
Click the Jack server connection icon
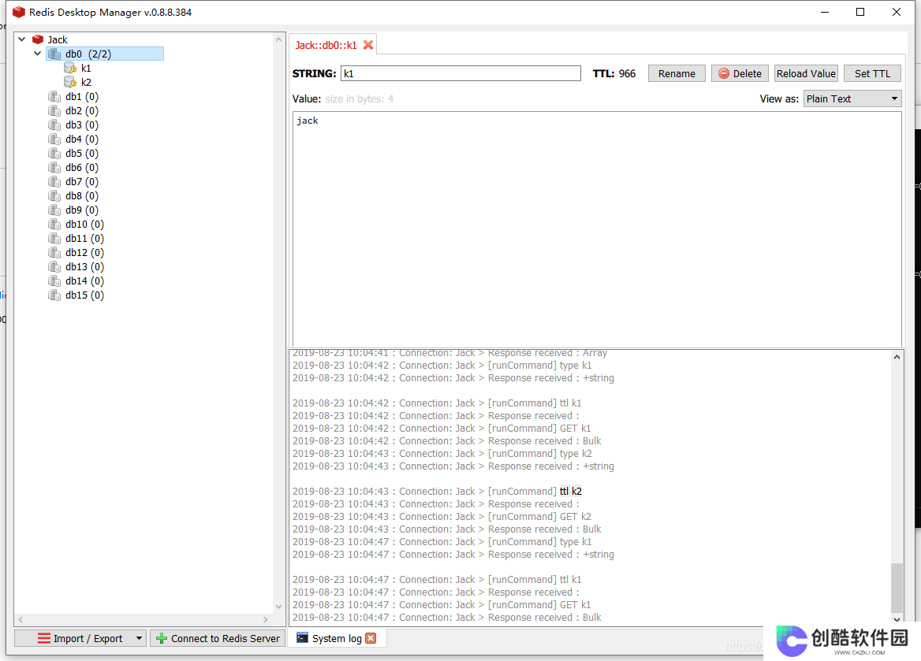38,39
